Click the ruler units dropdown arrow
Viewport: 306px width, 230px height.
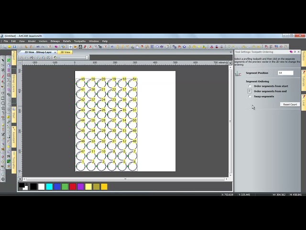(230, 63)
